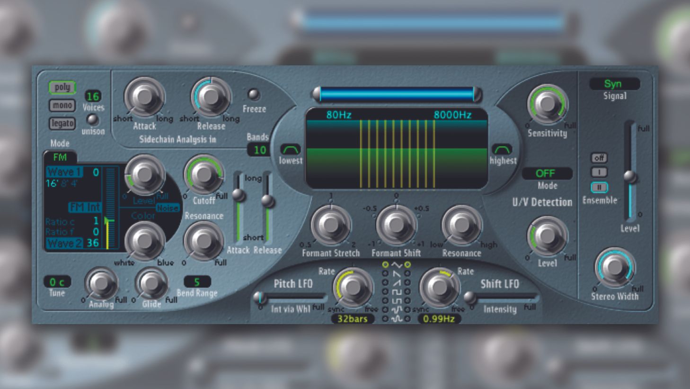The width and height of the screenshot is (690, 389).
Task: Select the square waveform for the Shift LFO
Action: point(407,292)
